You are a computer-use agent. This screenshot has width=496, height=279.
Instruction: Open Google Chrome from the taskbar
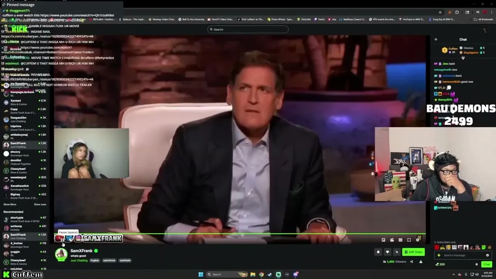pos(262,274)
